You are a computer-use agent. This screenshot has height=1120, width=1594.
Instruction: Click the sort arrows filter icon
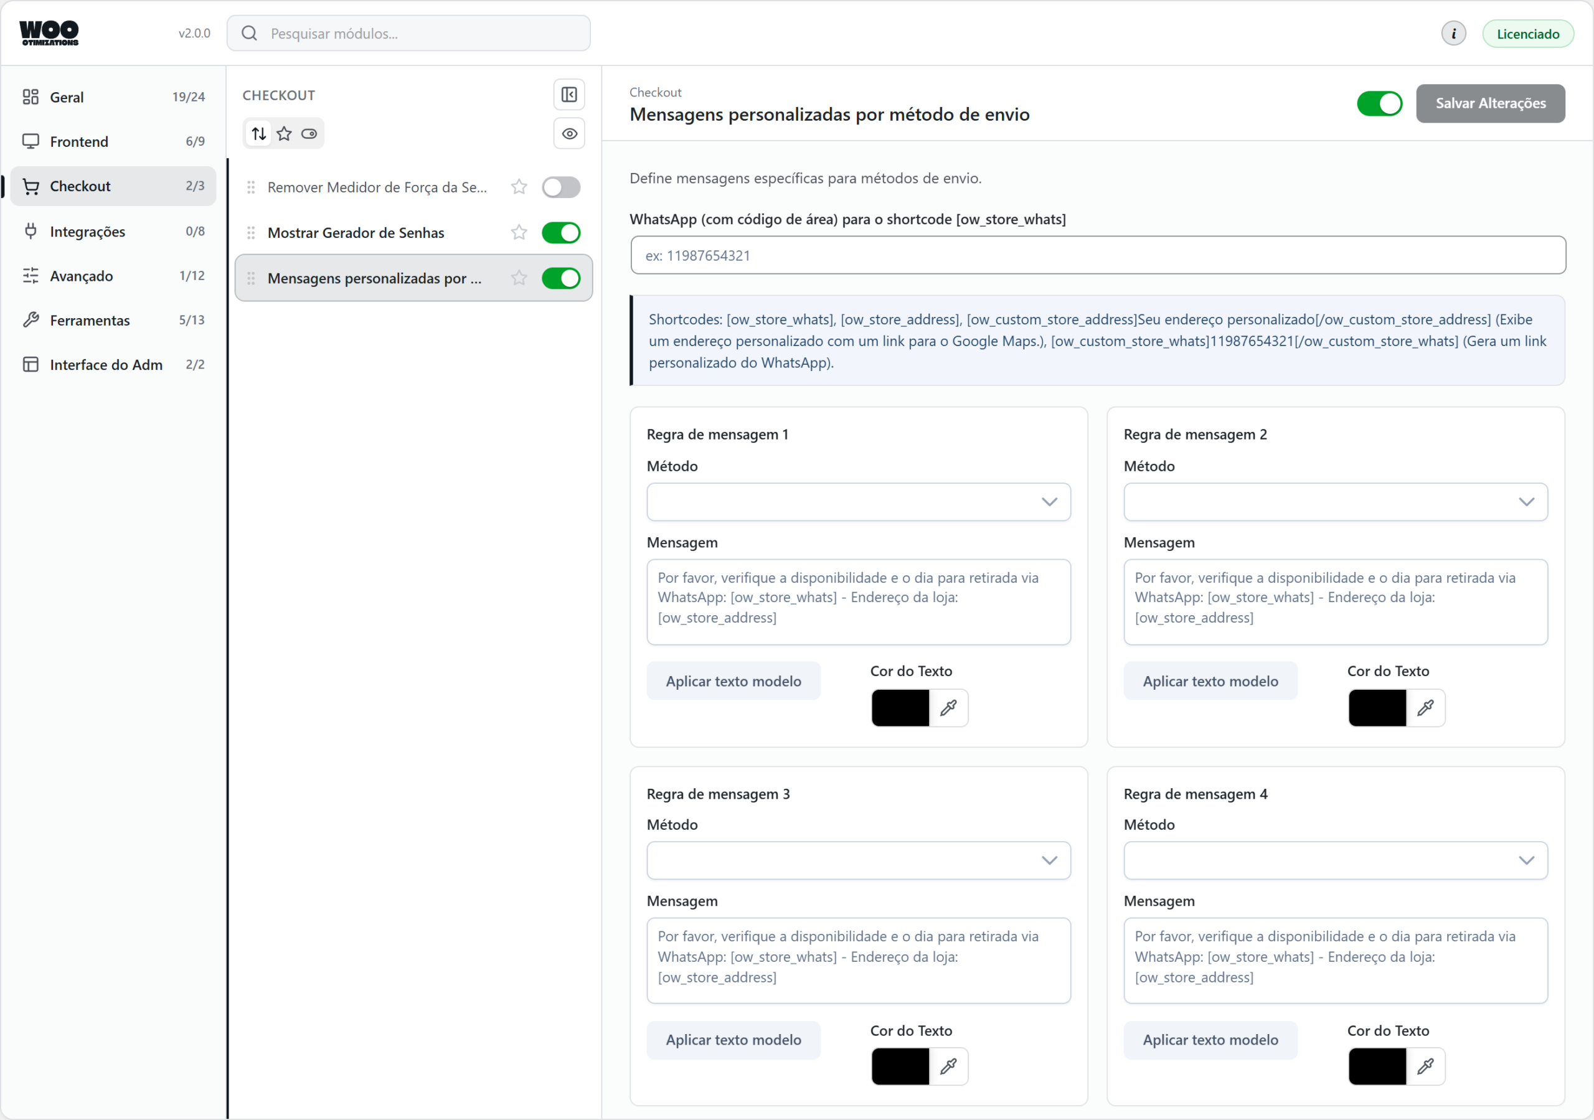259,133
